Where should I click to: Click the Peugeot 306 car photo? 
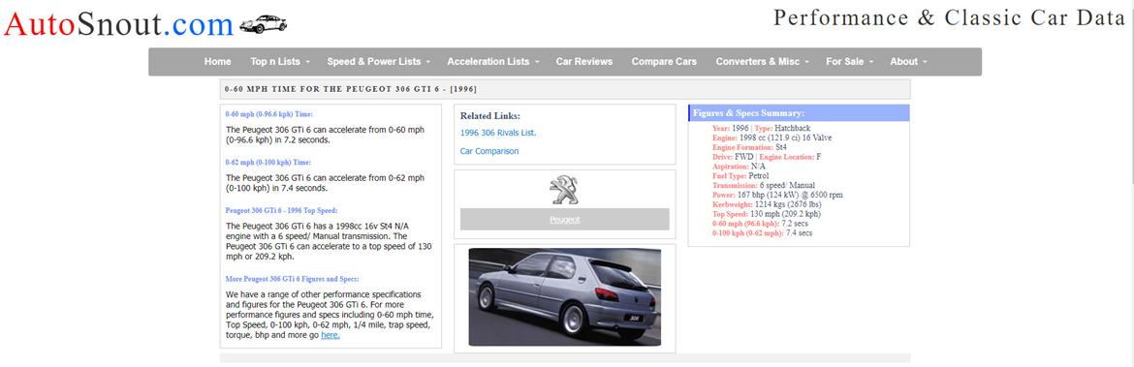coord(565,297)
